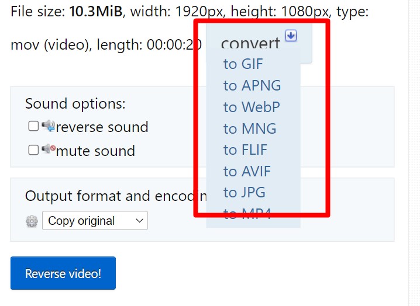Click the convert menu header
Screen dimensions: 420x306
click(250, 44)
